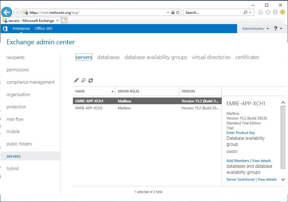Open hybrid in the left navigation
Viewport: 288px width, 202px height.
click(13, 169)
